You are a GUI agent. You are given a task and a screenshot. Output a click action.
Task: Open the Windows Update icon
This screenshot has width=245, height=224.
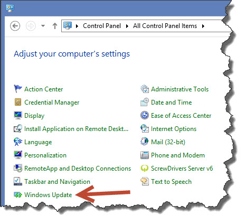(18, 195)
